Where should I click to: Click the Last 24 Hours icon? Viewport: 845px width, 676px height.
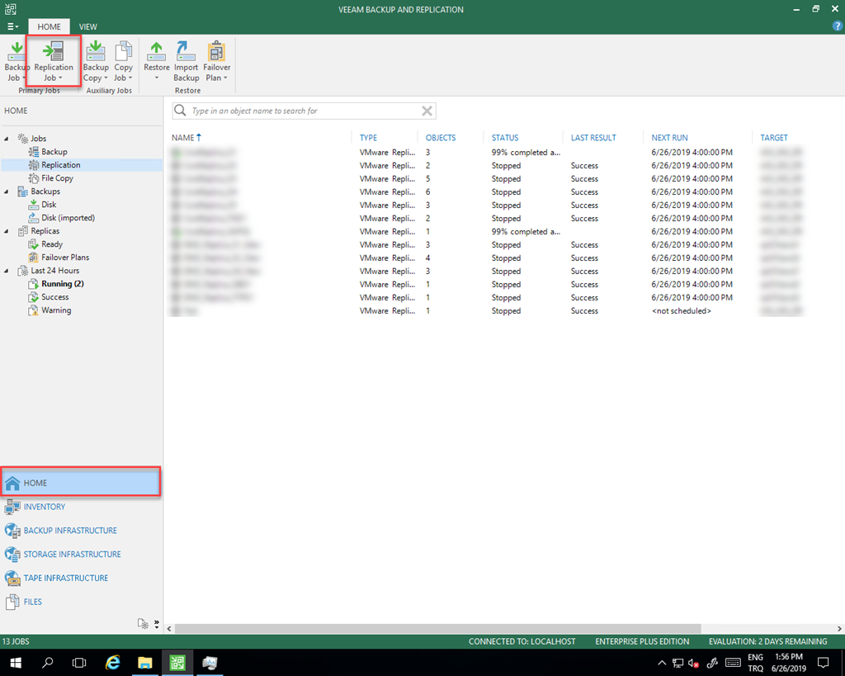[22, 271]
